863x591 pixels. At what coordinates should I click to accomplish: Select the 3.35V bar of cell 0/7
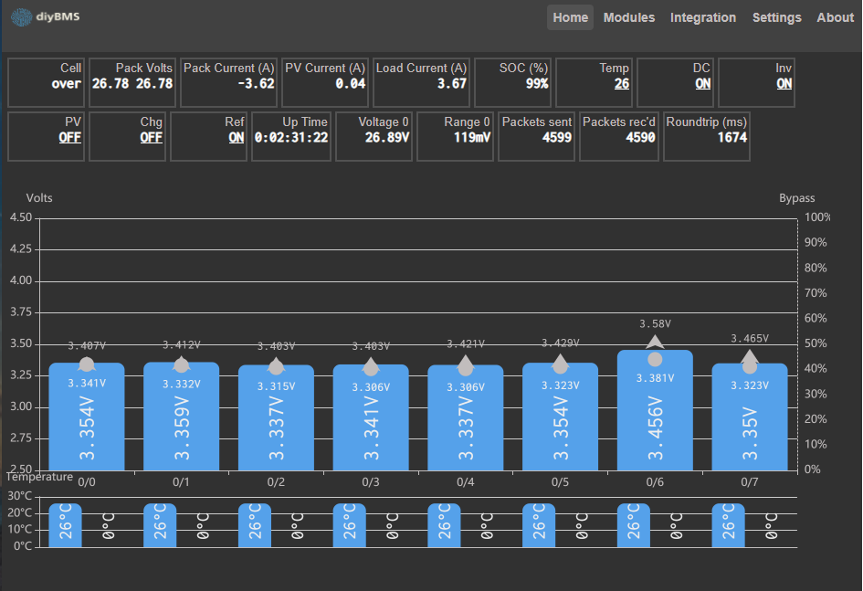[750, 417]
